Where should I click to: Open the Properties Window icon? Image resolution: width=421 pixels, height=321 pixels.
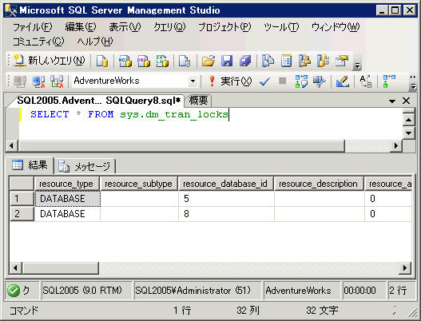[341, 61]
